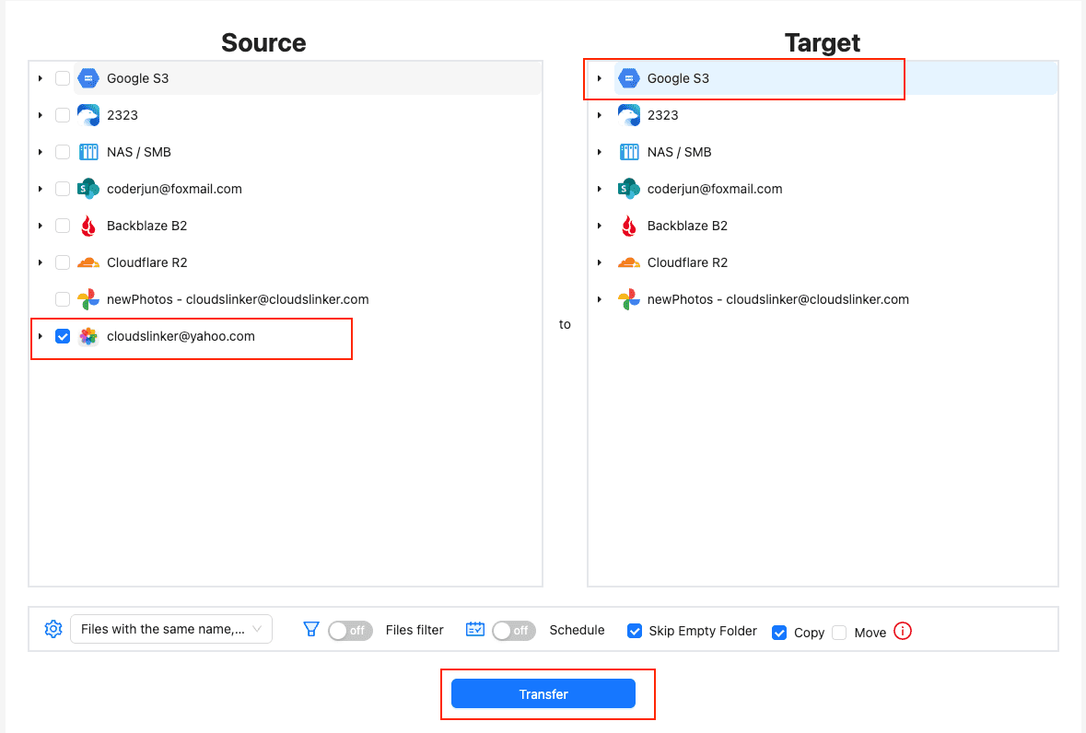Click the OneDrive icon next to 2323
Screen dimensions: 1086x733
pyautogui.click(x=88, y=115)
